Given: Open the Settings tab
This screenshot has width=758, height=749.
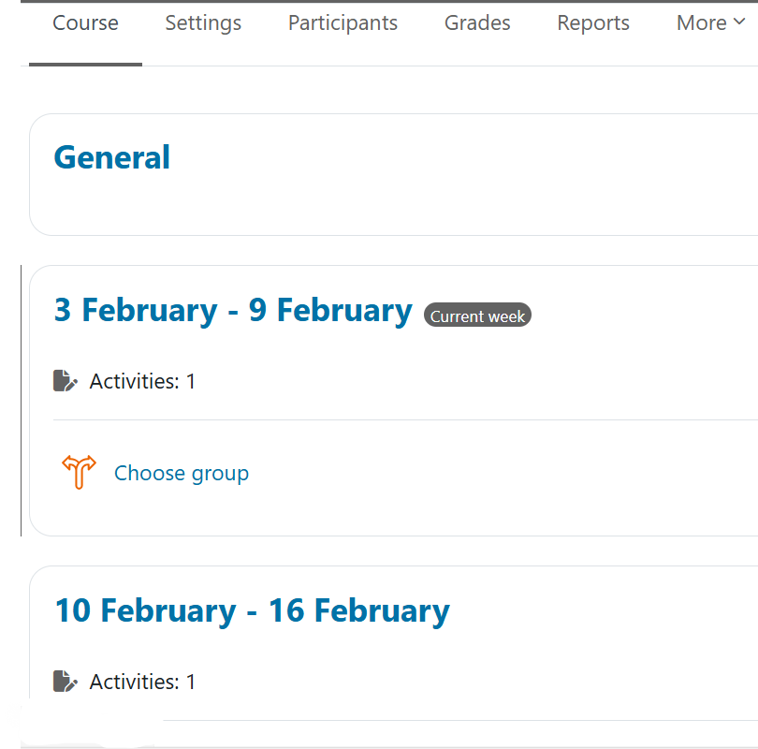Looking at the screenshot, I should pos(203,23).
